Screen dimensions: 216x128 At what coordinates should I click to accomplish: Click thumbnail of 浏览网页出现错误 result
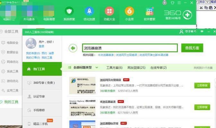[x=82, y=85]
